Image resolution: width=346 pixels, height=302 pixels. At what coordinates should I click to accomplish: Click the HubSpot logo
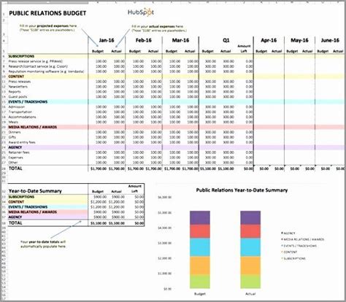tap(141, 12)
